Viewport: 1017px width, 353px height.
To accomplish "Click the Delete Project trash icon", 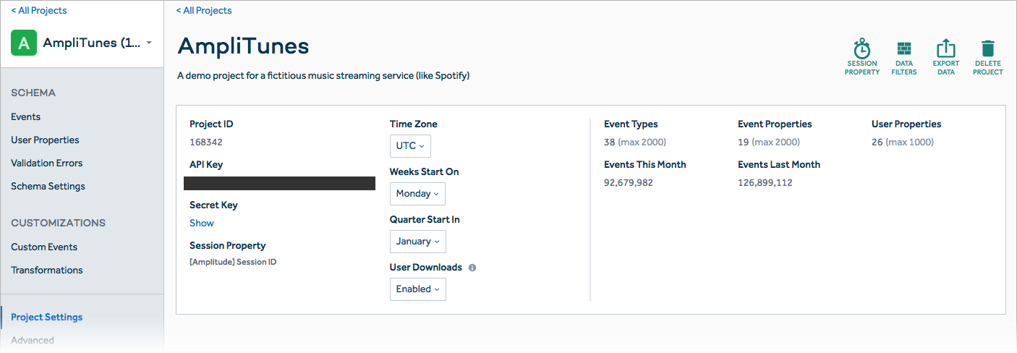I will (x=988, y=48).
